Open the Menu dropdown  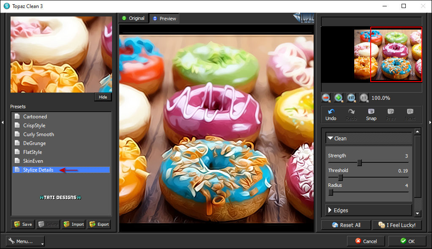coord(25,241)
